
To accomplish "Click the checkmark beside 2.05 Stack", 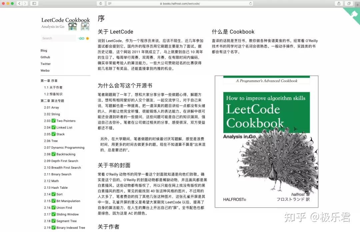I will pos(53,134).
